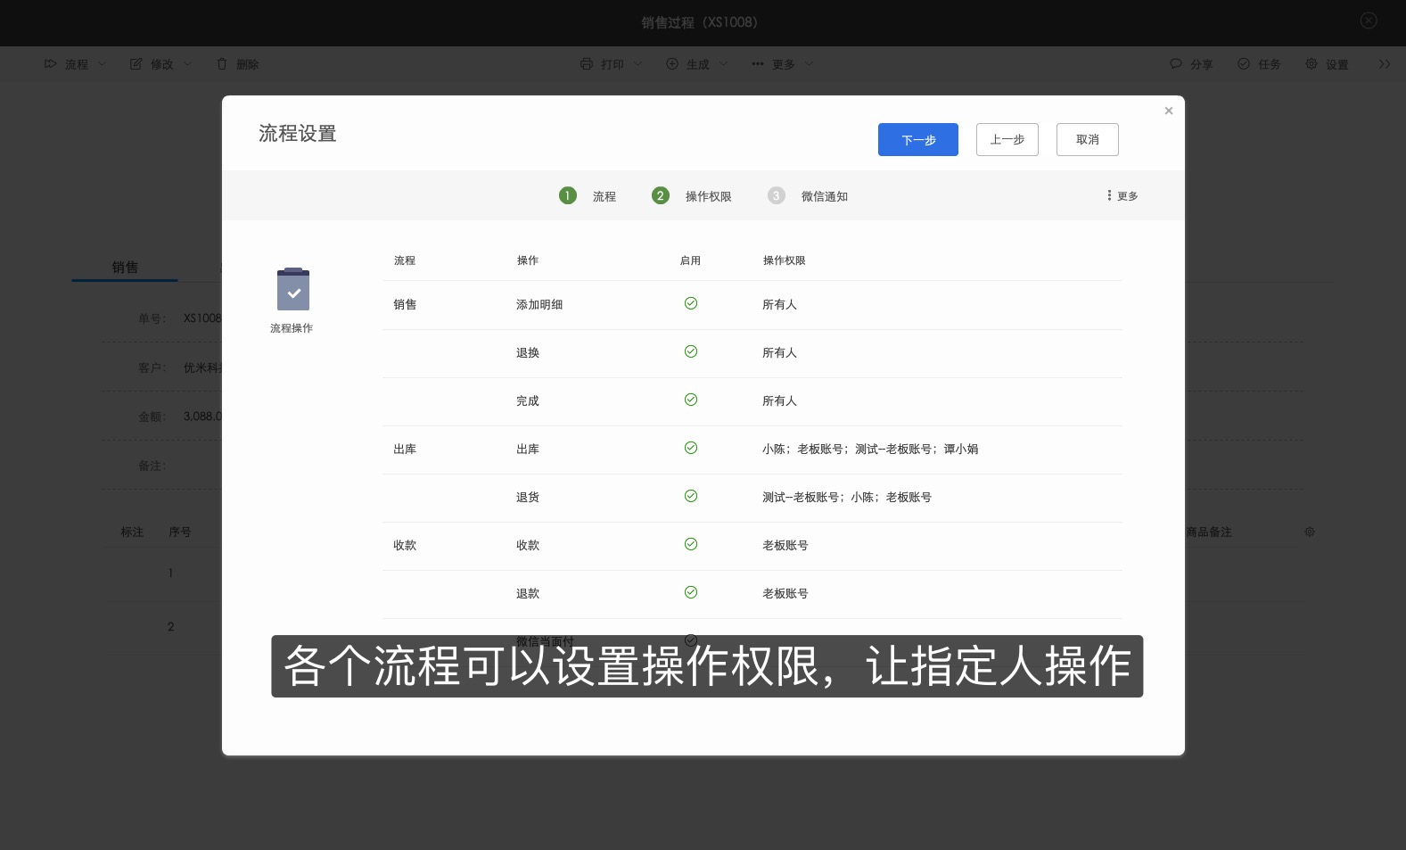This screenshot has height=850, width=1406.
Task: Open 生成 dropdown in background toolbar
Action: point(696,64)
